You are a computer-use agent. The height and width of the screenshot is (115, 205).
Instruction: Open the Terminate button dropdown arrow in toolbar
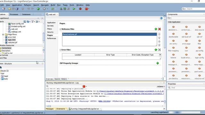[x=89, y=9]
